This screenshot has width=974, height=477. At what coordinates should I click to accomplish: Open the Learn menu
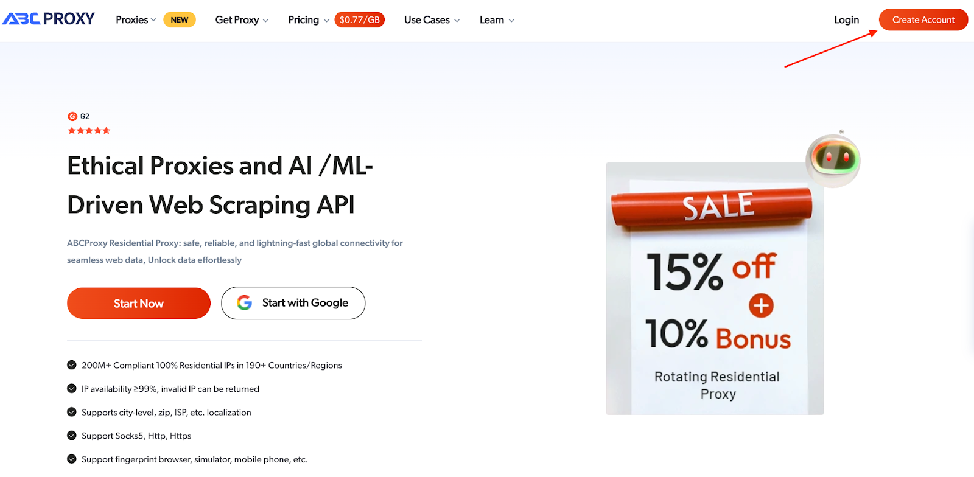click(497, 20)
